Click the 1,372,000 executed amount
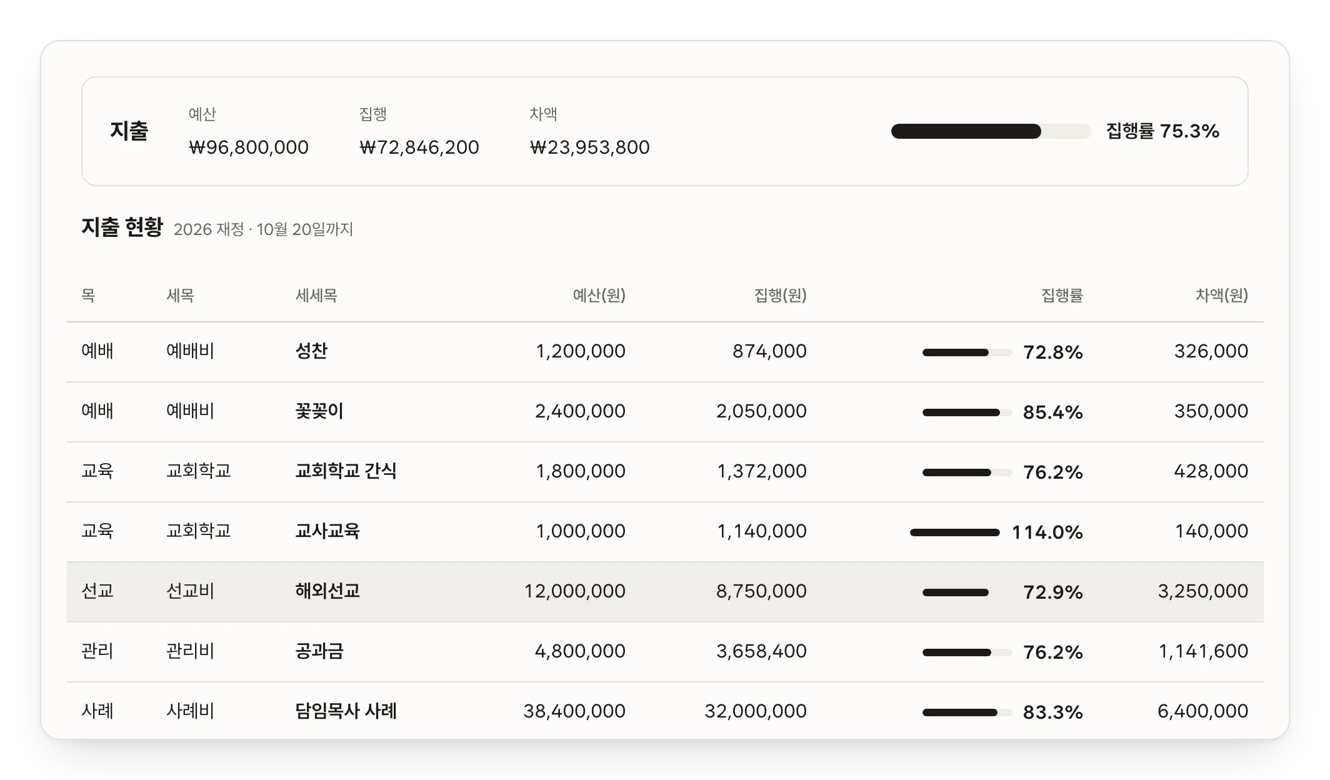Viewport: 1330px width, 780px height. 762,471
